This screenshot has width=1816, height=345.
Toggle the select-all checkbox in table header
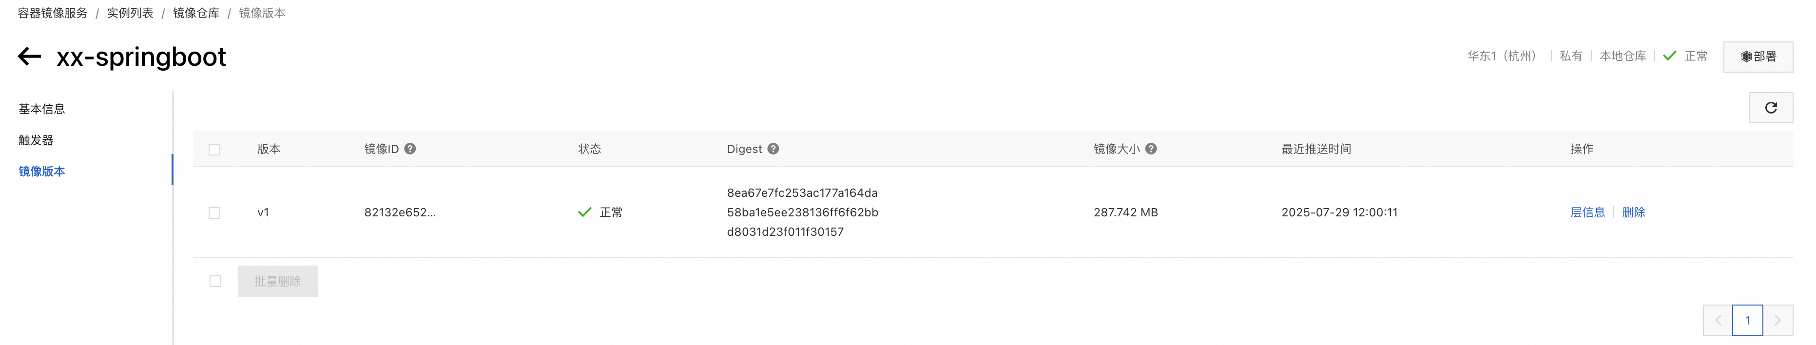coord(215,150)
